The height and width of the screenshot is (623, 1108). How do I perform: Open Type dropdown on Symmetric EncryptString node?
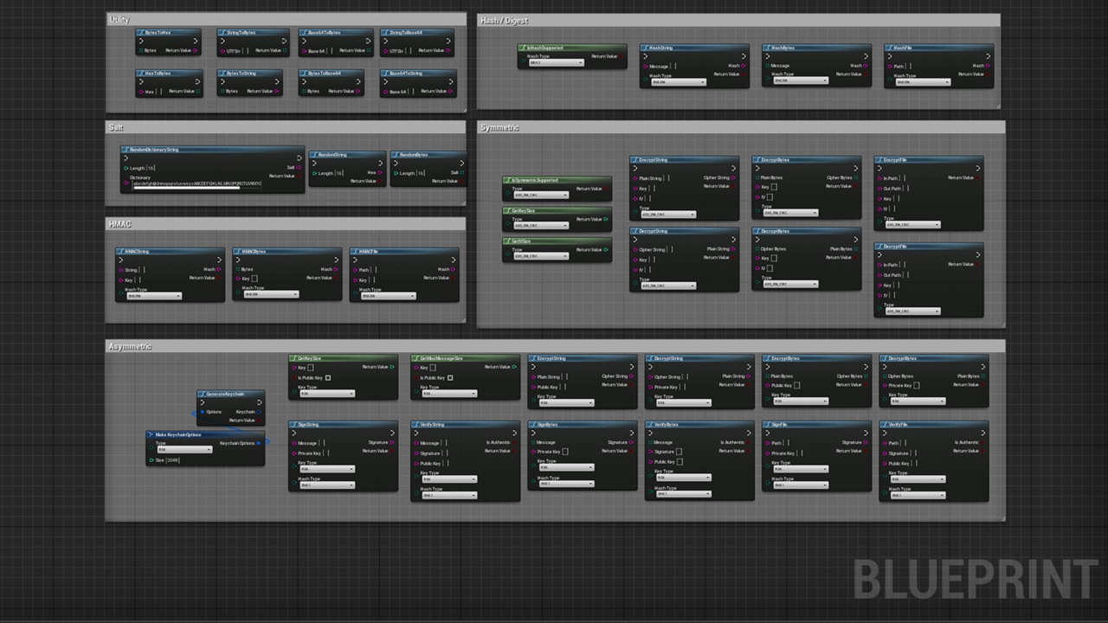coord(668,215)
